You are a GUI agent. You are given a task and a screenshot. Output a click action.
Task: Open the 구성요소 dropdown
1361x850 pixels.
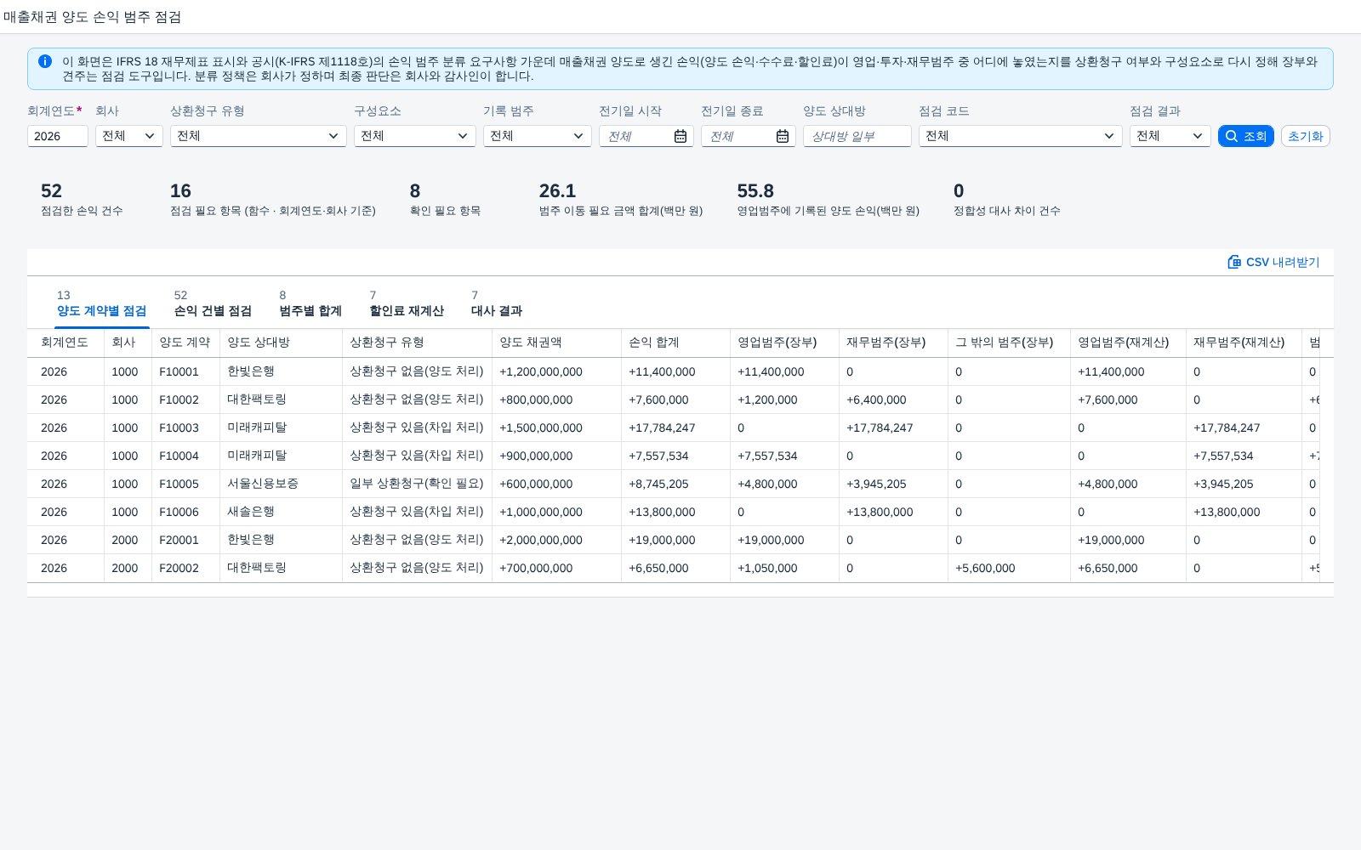pyautogui.click(x=415, y=136)
